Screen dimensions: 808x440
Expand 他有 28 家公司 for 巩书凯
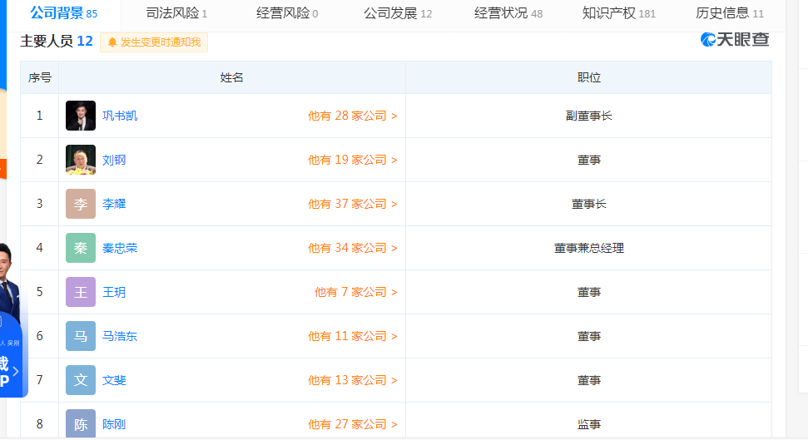coord(353,116)
